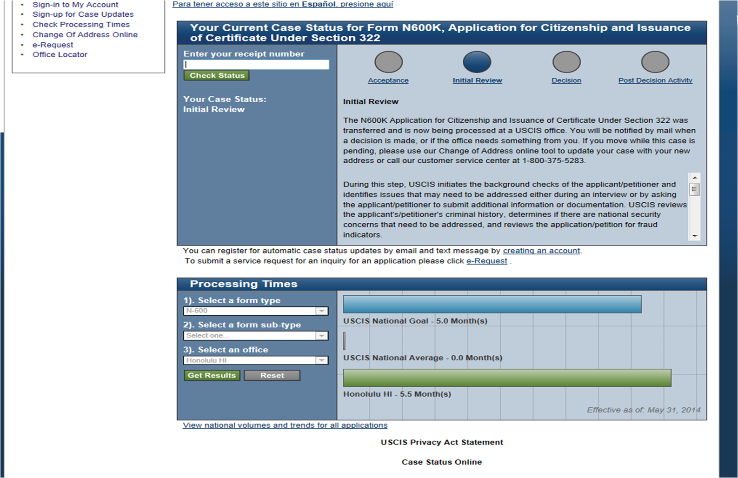Click the Check Status button
Viewport: 738px width, 478px height.
(x=217, y=75)
